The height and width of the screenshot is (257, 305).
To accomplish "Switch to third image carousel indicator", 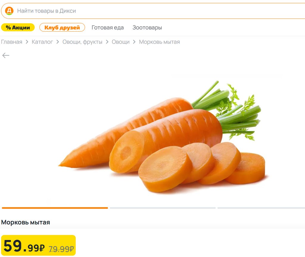I will click(261, 208).
